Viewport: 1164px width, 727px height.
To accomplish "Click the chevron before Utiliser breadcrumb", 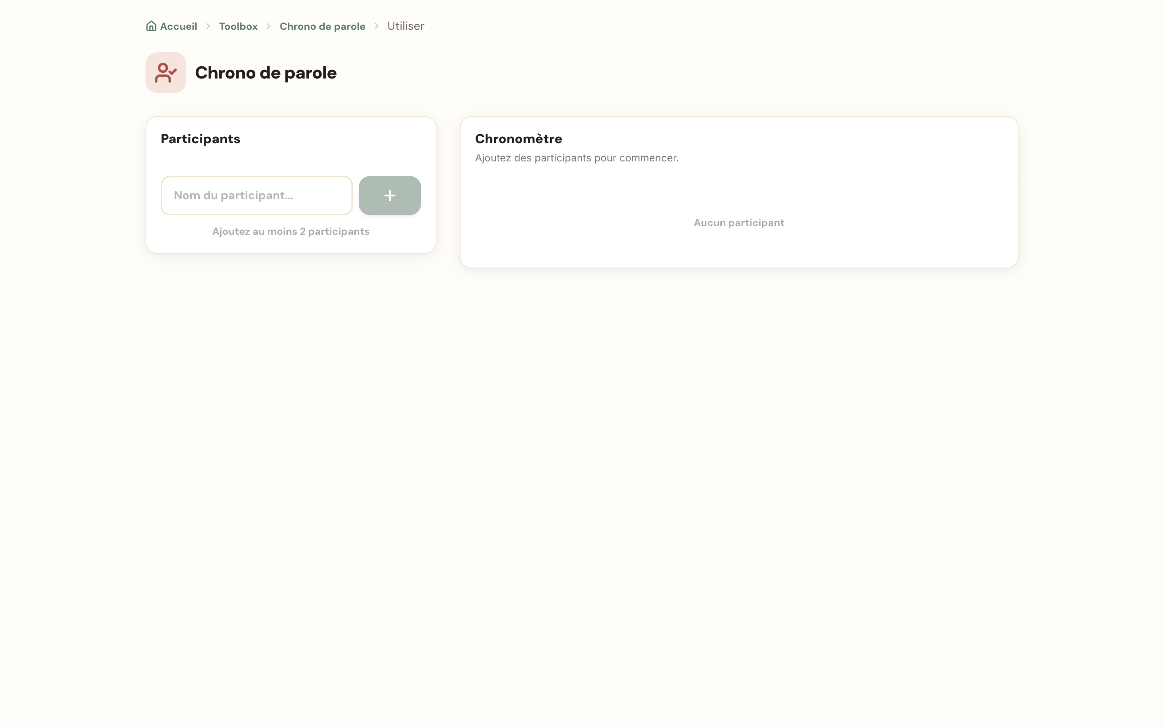I will 376,26.
